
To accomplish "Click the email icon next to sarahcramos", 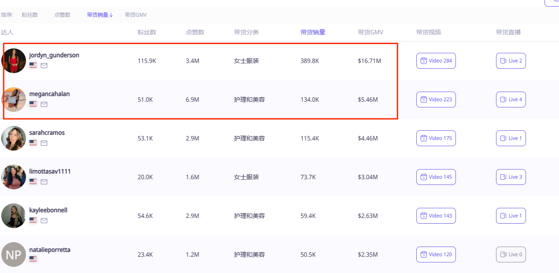I will (44, 143).
